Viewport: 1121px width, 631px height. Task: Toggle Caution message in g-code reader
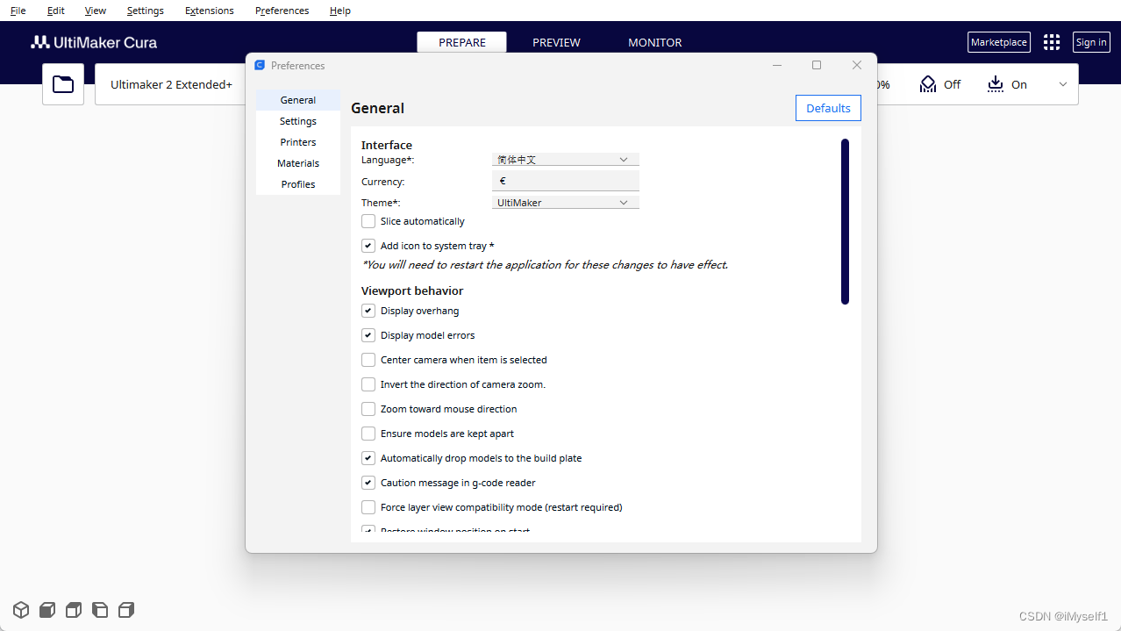pyautogui.click(x=368, y=483)
